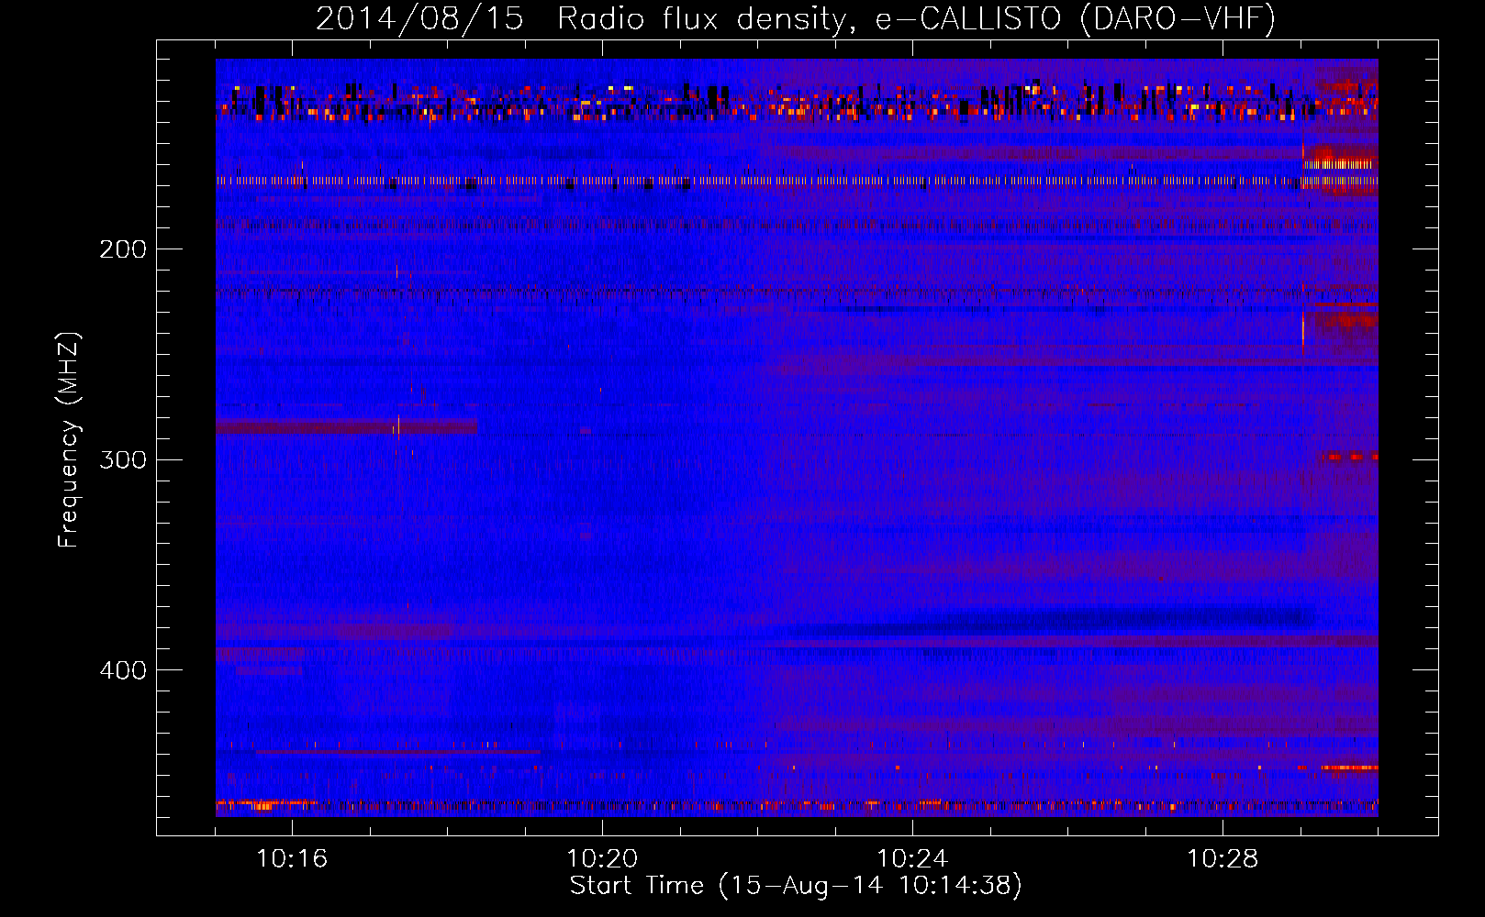Click the 10:24 time tick label
Screen dimensions: 1485x917
click(912, 859)
